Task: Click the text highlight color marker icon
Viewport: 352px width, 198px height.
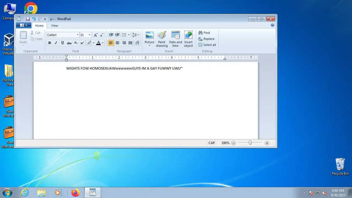Action: 89,43
